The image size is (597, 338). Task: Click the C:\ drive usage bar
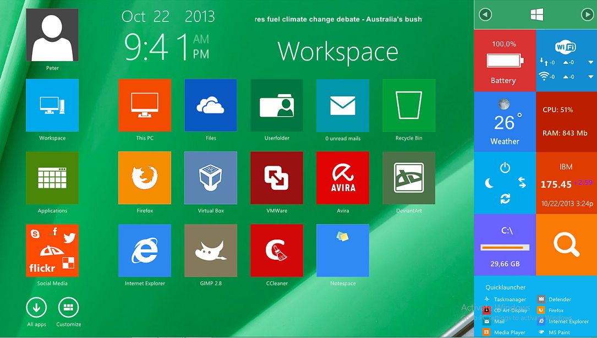[x=505, y=248]
